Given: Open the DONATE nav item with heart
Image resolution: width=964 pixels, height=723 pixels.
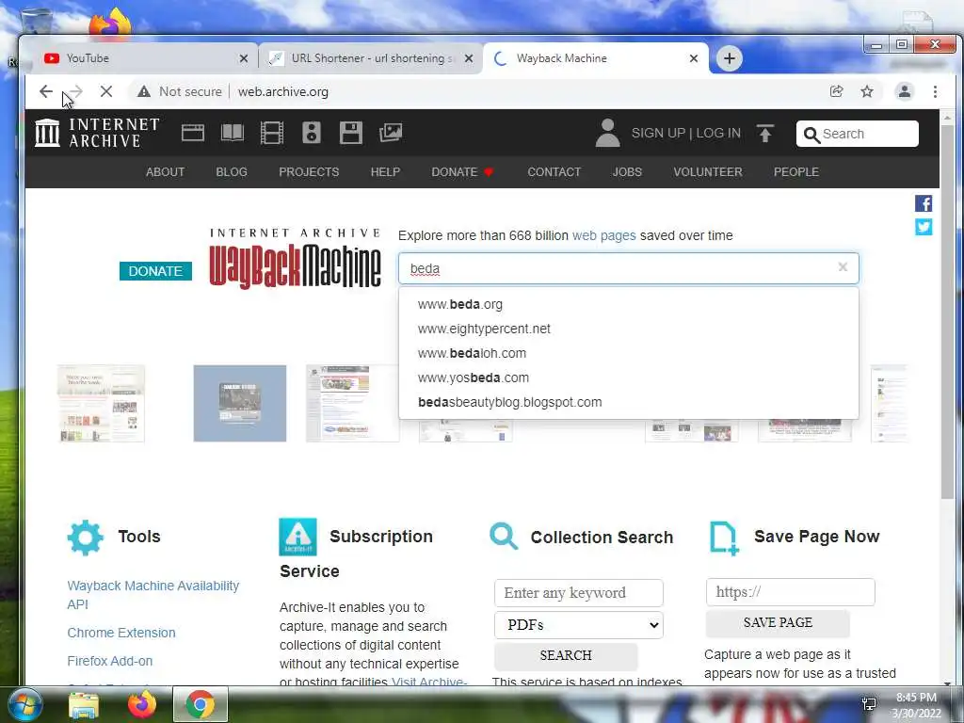Looking at the screenshot, I should (x=462, y=172).
